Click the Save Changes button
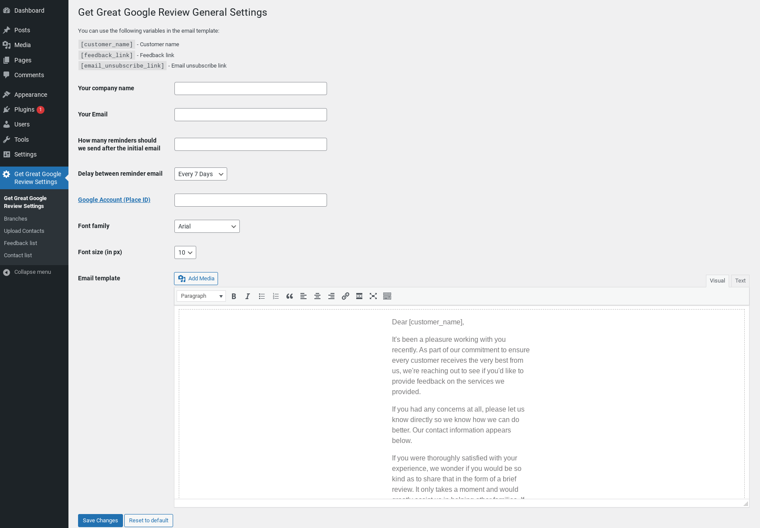 click(x=100, y=521)
